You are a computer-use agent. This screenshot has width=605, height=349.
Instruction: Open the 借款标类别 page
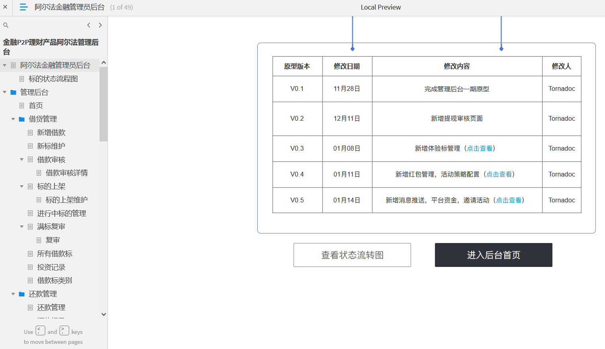coord(55,280)
